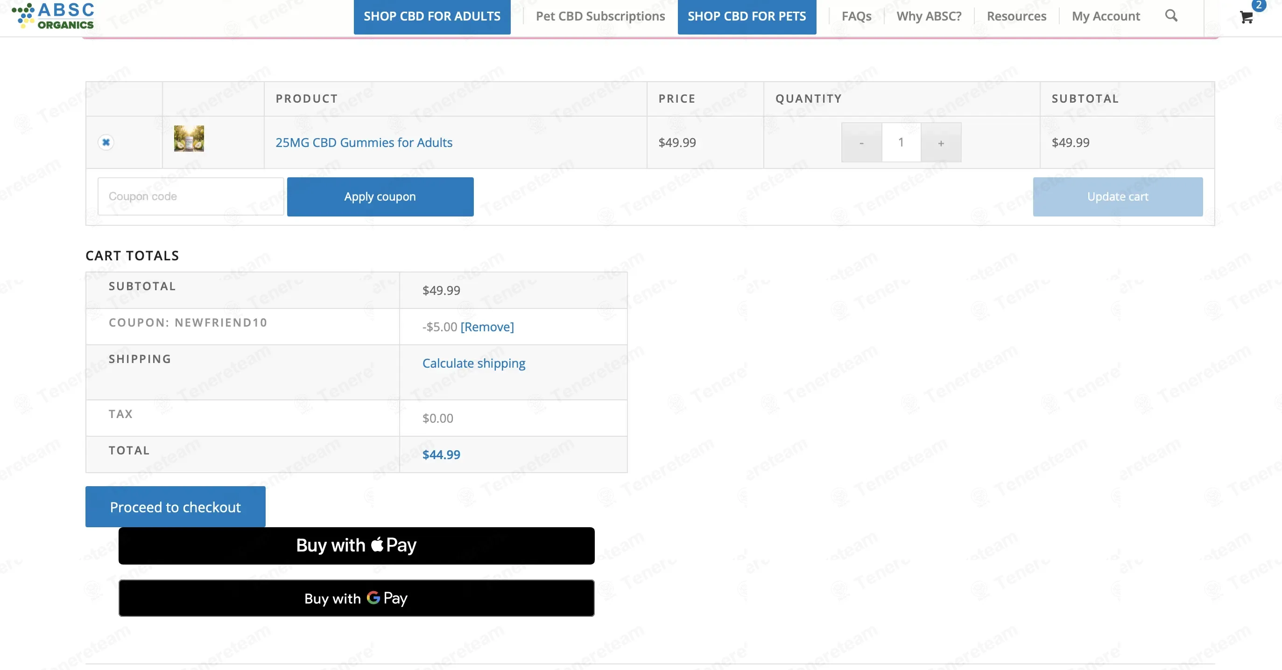Open Pet CBD Subscriptions menu item
The image size is (1282, 670).
600,16
